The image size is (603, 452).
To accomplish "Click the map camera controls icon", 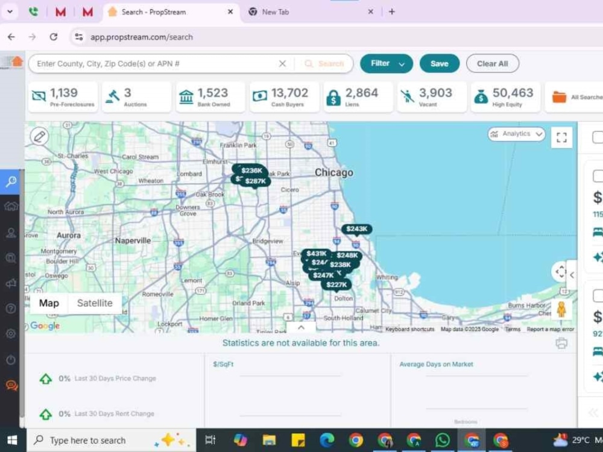I will point(560,272).
